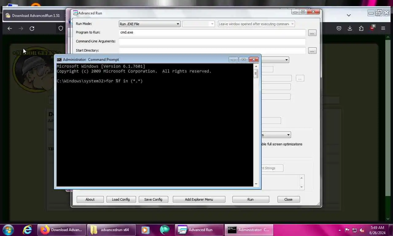The height and width of the screenshot is (236, 393).
Task: Click the About button
Action: coord(90,199)
